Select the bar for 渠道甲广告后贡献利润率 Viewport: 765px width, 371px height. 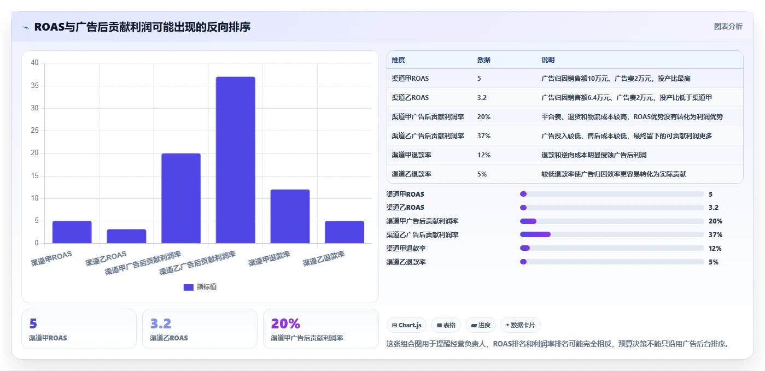tap(181, 198)
